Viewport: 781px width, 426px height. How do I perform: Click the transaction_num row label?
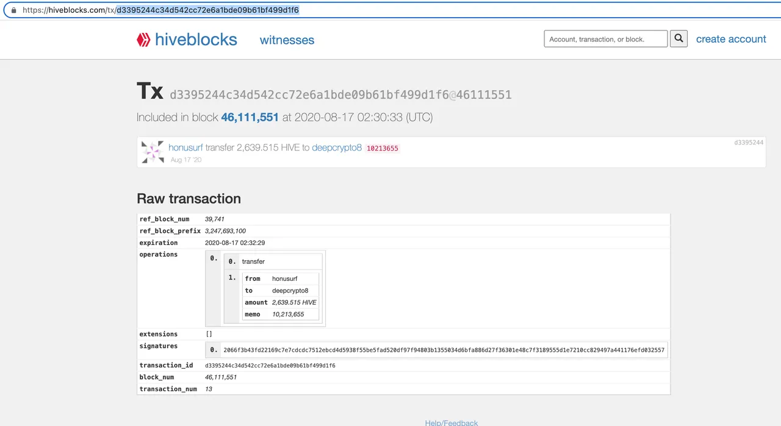(168, 389)
